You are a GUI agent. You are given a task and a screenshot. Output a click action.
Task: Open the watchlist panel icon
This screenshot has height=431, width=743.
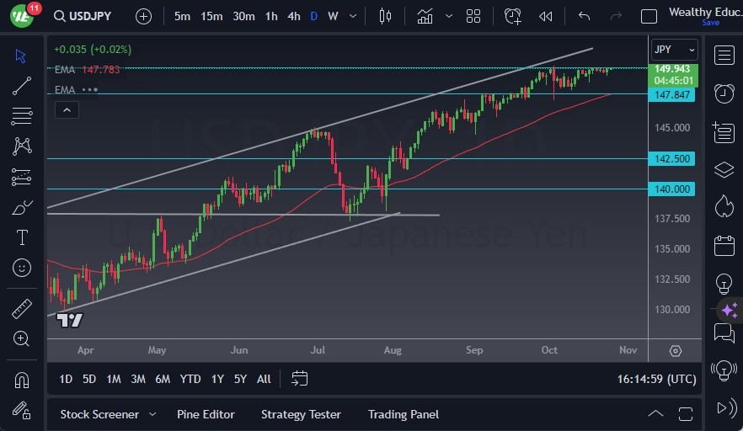[724, 56]
